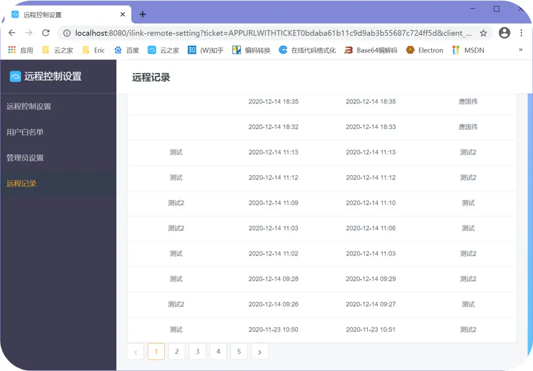This screenshot has width=533, height=371.
Task: Maximize the Chrome window
Action: 497,9
